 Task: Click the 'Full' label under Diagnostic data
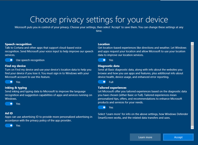[x=111, y=82]
